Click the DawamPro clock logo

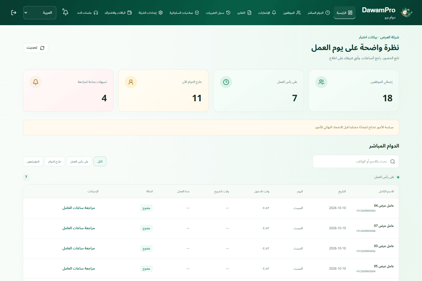click(x=406, y=13)
